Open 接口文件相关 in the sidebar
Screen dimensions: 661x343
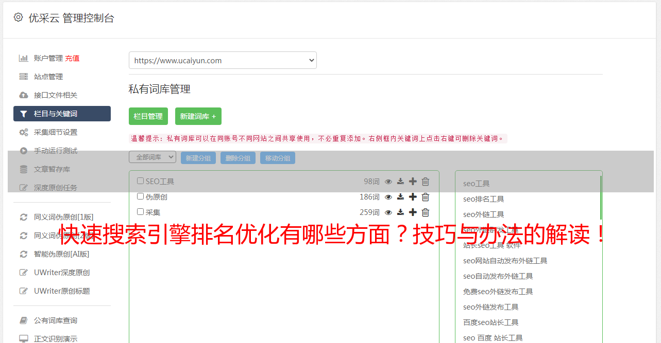(x=56, y=95)
